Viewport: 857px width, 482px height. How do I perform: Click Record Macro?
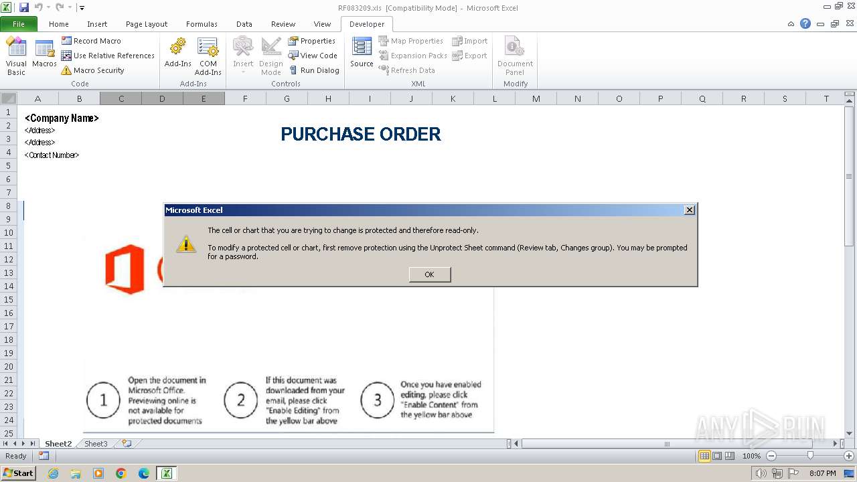tap(91, 41)
